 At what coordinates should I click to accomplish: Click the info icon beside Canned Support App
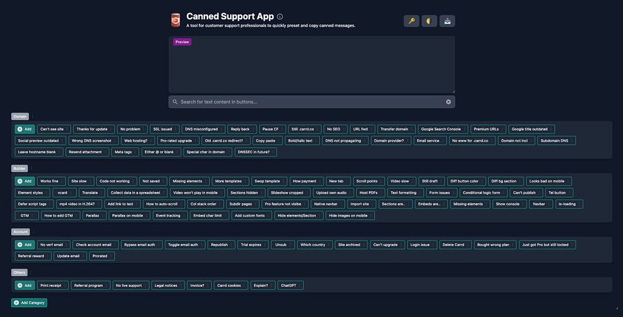click(280, 17)
